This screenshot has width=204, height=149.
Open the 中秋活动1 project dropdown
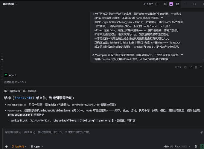10,4
